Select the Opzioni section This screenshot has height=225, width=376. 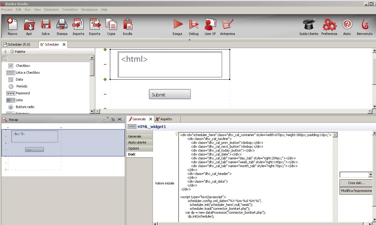(x=139, y=148)
